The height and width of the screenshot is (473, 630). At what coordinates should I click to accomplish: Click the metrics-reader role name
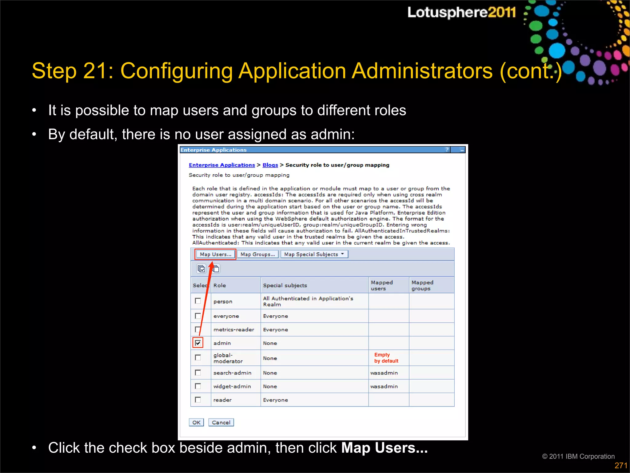234,330
